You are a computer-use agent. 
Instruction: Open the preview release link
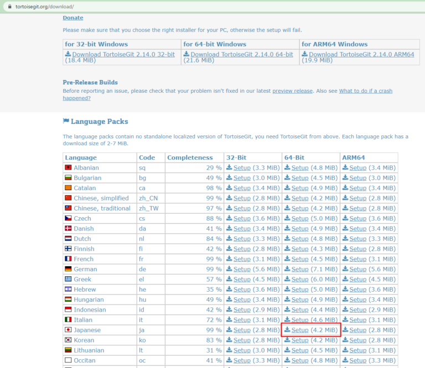tap(292, 91)
